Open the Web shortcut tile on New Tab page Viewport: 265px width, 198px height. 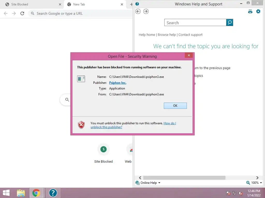pyautogui.click(x=128, y=153)
